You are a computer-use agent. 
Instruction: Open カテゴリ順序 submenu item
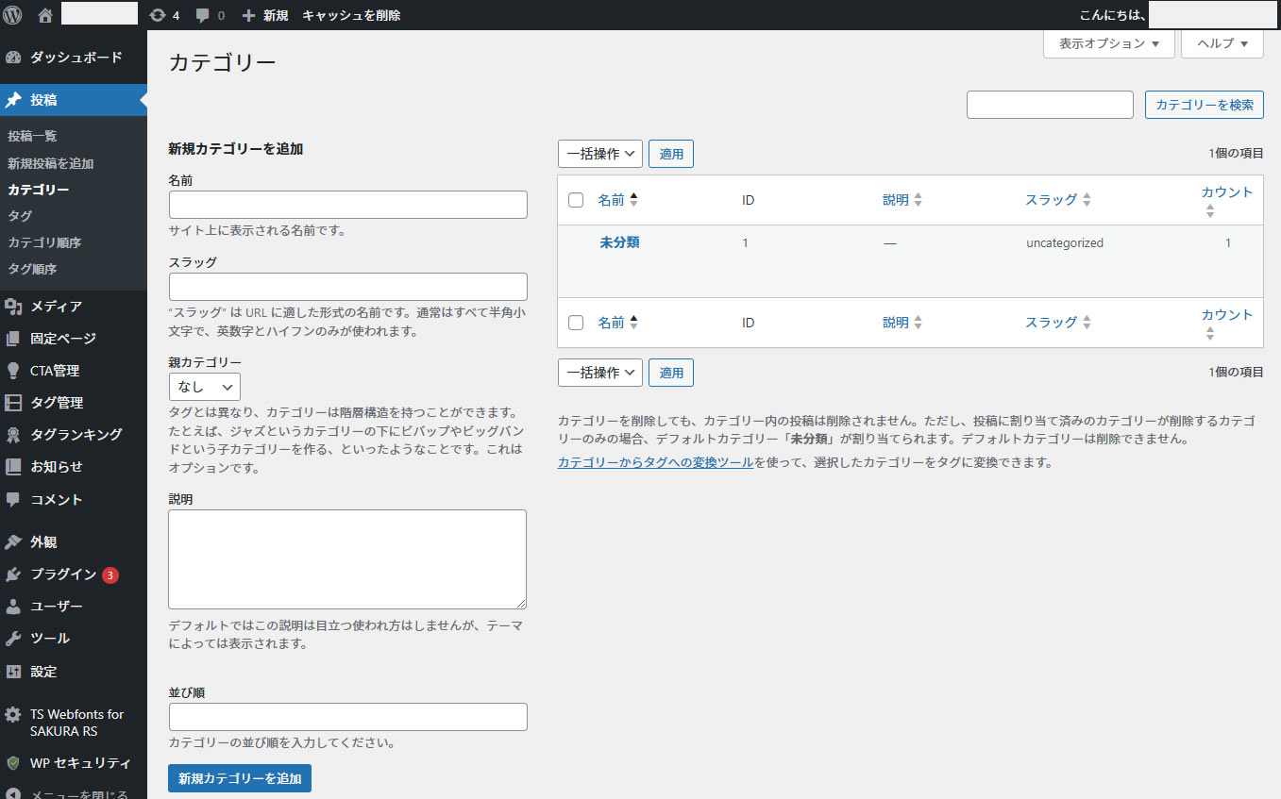tap(44, 242)
